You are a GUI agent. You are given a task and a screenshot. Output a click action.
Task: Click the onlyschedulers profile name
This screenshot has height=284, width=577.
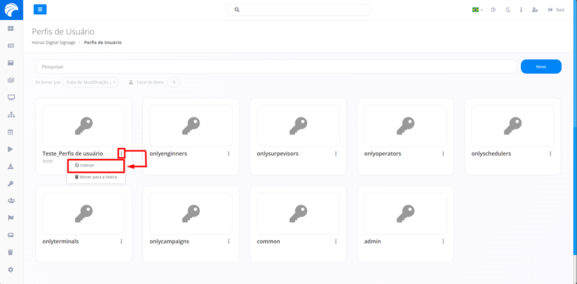(x=491, y=154)
